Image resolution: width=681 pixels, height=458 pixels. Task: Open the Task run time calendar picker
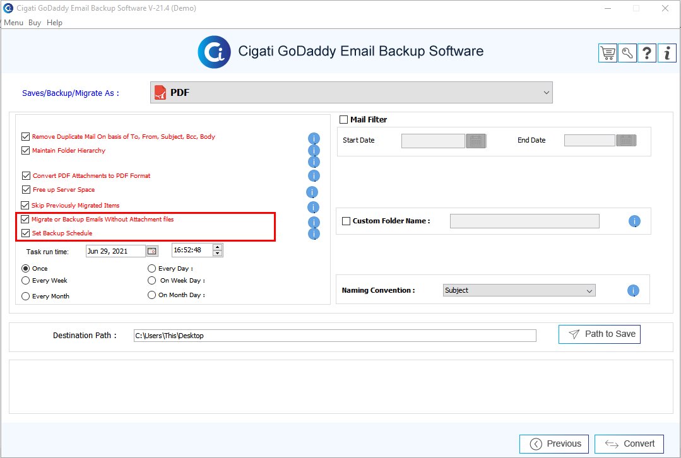tap(152, 251)
